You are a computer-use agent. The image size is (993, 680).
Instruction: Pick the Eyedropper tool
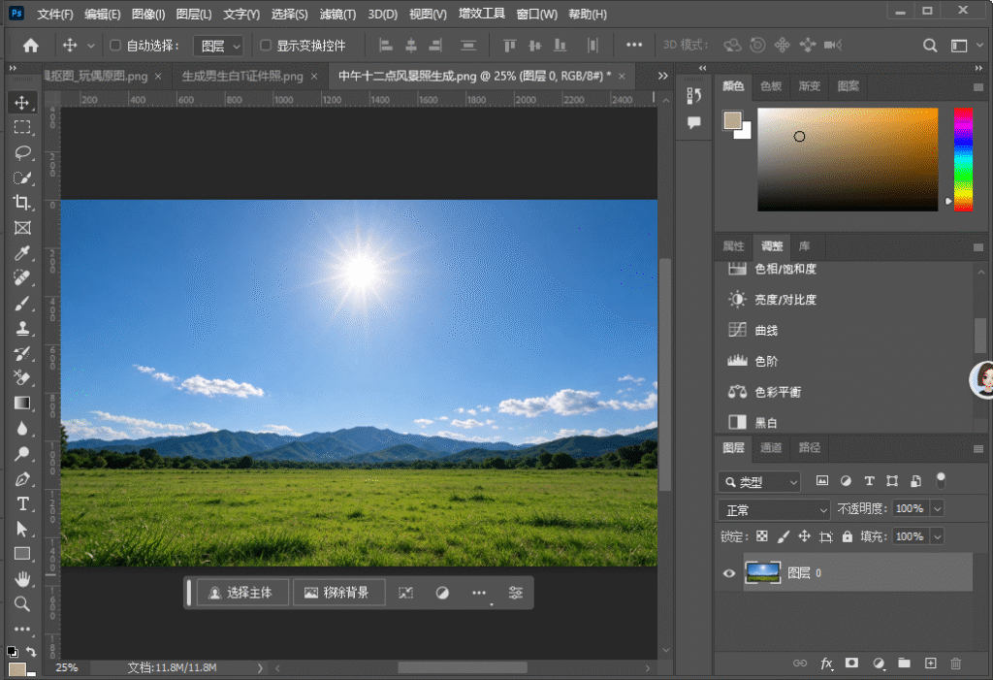point(22,253)
